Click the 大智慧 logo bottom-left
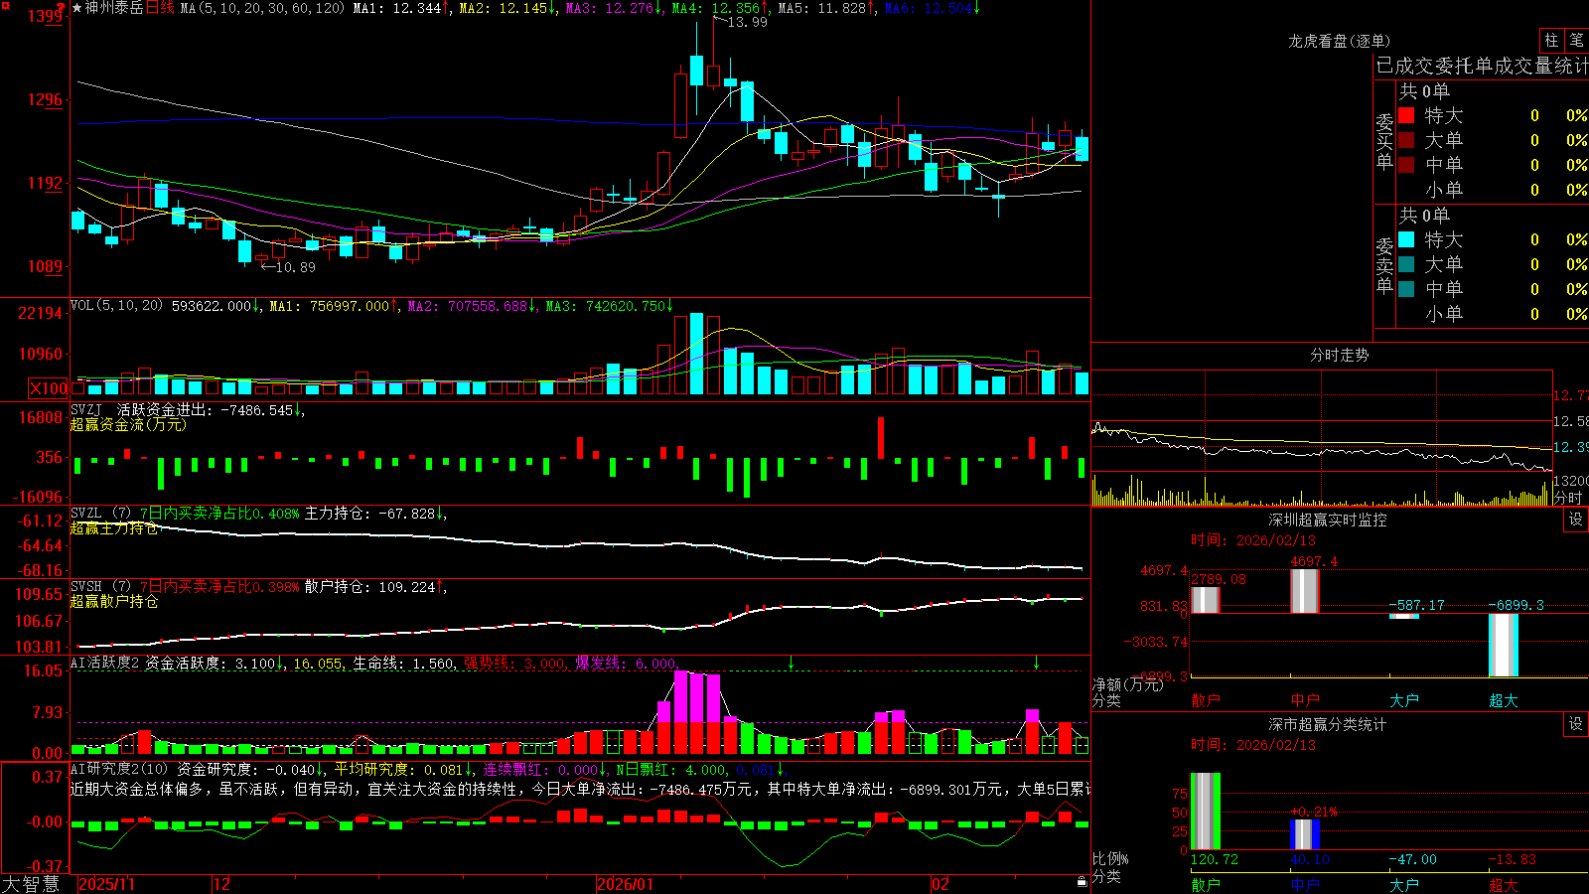 pyautogui.click(x=31, y=884)
